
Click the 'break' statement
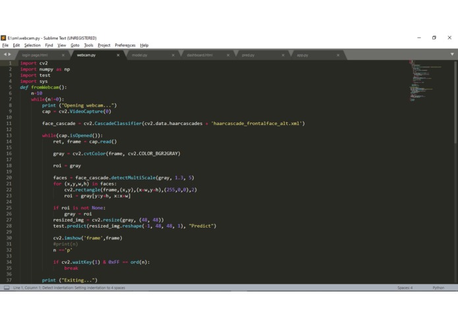71,268
